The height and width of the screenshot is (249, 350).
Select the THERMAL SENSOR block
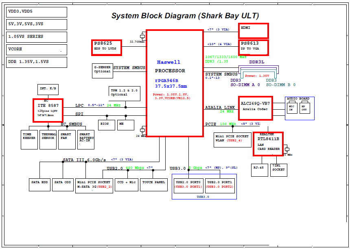(x=48, y=140)
